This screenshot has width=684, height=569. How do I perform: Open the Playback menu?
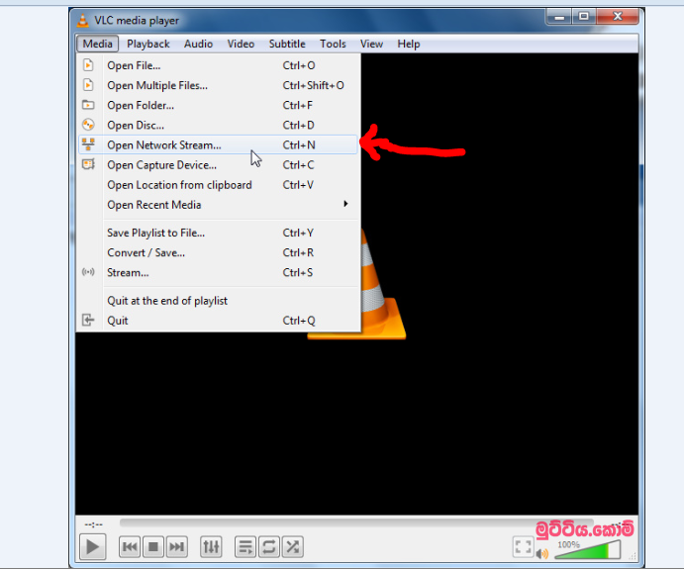coord(148,45)
